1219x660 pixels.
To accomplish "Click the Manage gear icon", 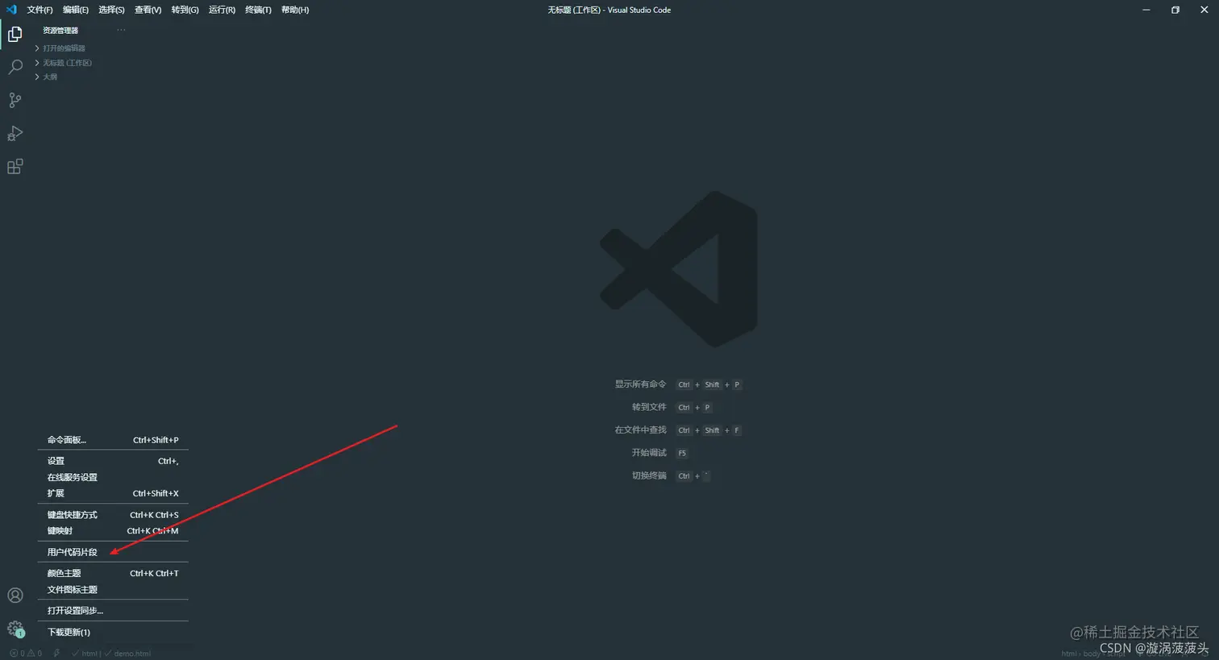I will (15, 628).
